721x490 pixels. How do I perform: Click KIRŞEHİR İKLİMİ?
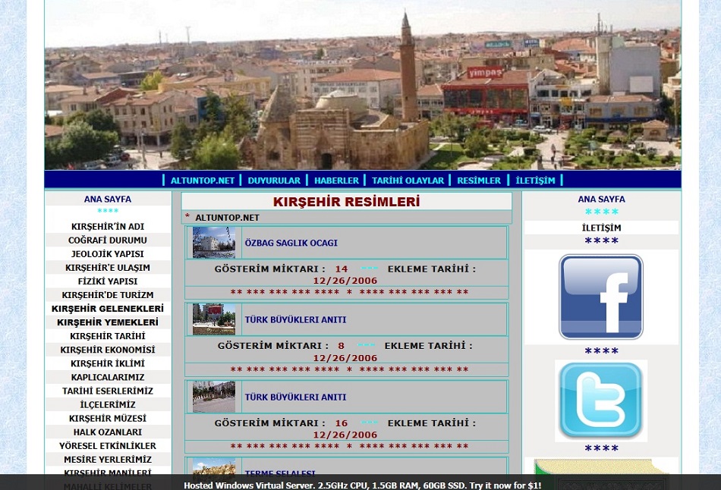(x=108, y=363)
